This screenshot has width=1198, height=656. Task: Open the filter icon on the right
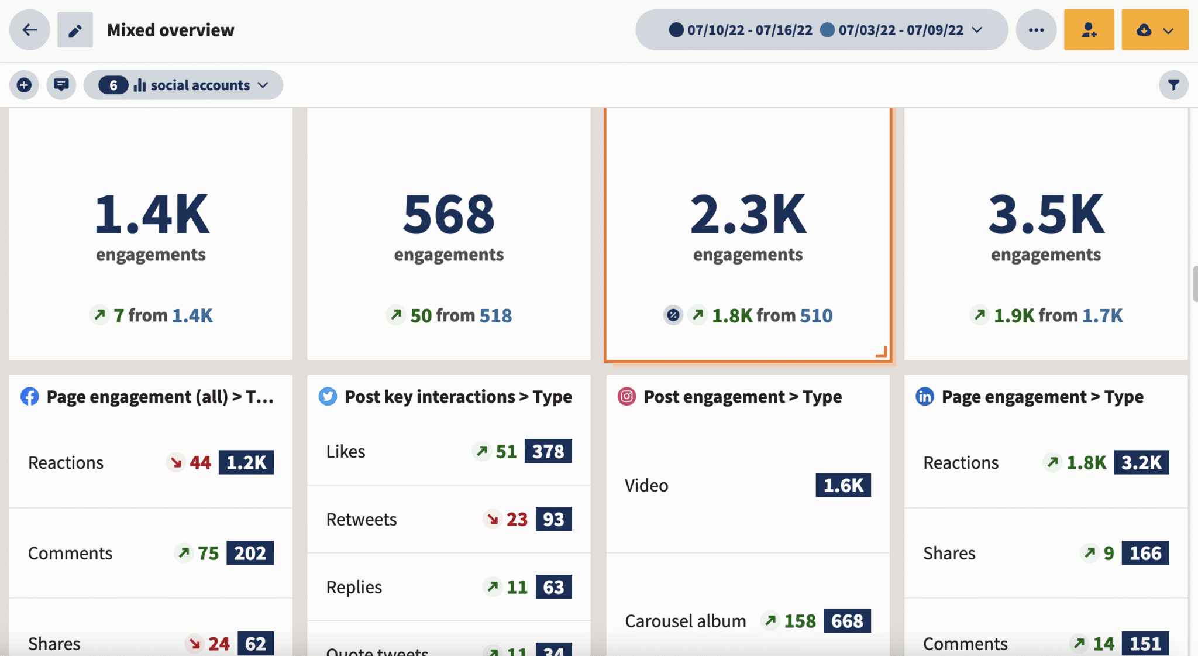(1174, 85)
